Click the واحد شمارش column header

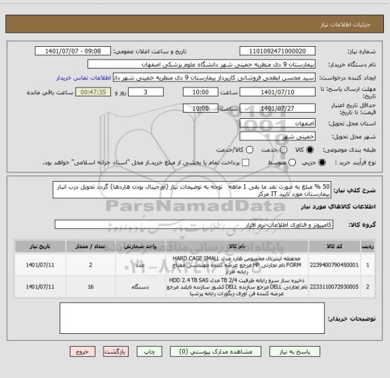[x=140, y=246]
